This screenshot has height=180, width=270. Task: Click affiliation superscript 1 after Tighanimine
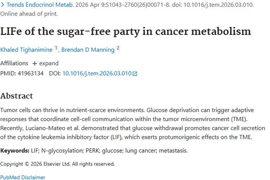(56, 48)
